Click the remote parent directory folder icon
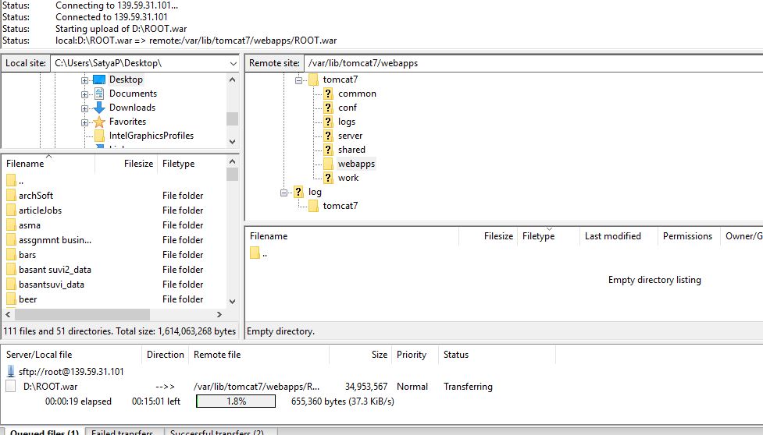Image resolution: width=763 pixels, height=435 pixels. click(x=255, y=253)
